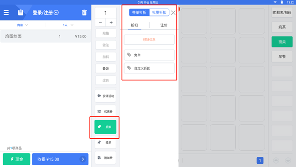The height and width of the screenshot is (167, 296).
Task: Expand the 内用 dining type dropdown
Action: pos(22,25)
